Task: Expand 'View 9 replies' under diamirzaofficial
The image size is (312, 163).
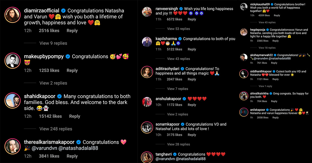Action: coord(53,43)
